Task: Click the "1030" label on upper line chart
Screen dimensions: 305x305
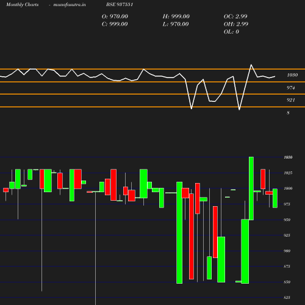Action: pos(292,75)
